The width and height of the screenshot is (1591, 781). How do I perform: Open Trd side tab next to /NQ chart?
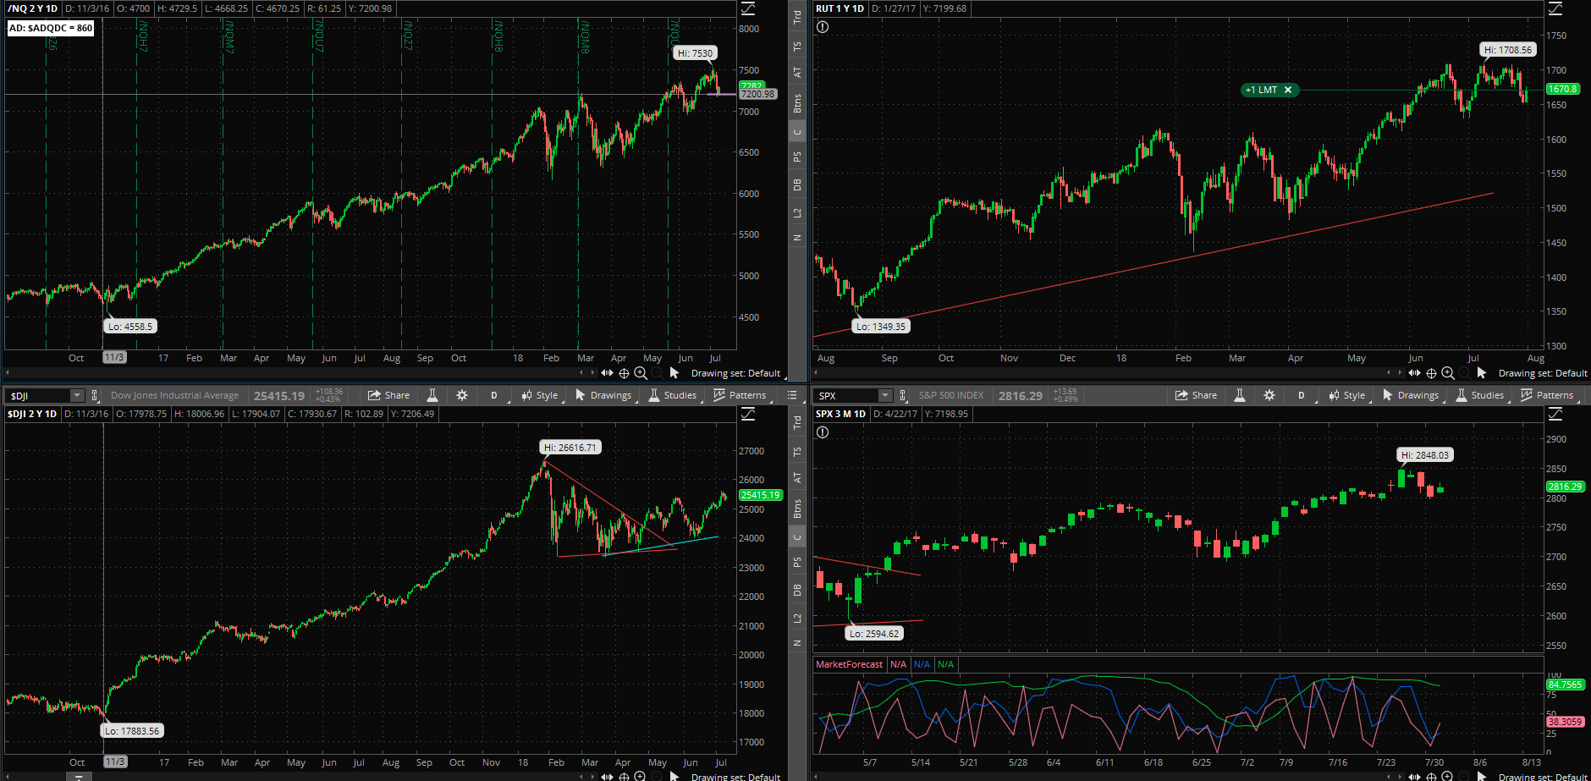click(x=797, y=16)
